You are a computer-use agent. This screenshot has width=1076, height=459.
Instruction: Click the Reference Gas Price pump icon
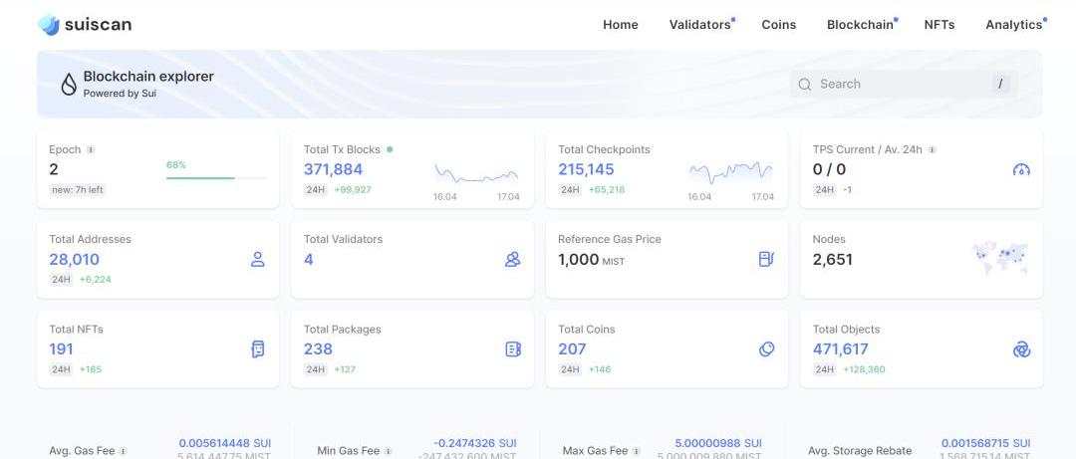coord(766,260)
